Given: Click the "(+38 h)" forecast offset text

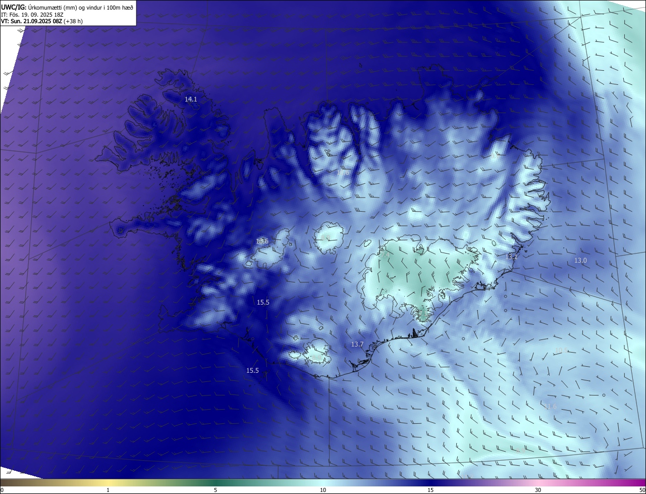Looking at the screenshot, I should (x=73, y=21).
